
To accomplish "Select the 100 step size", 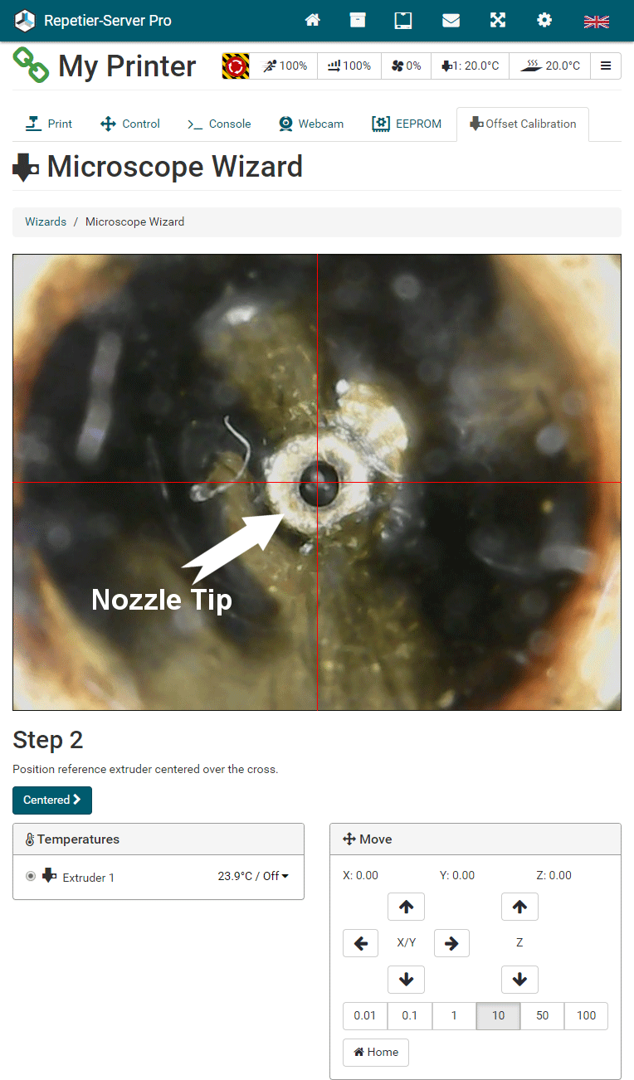I will click(586, 1016).
